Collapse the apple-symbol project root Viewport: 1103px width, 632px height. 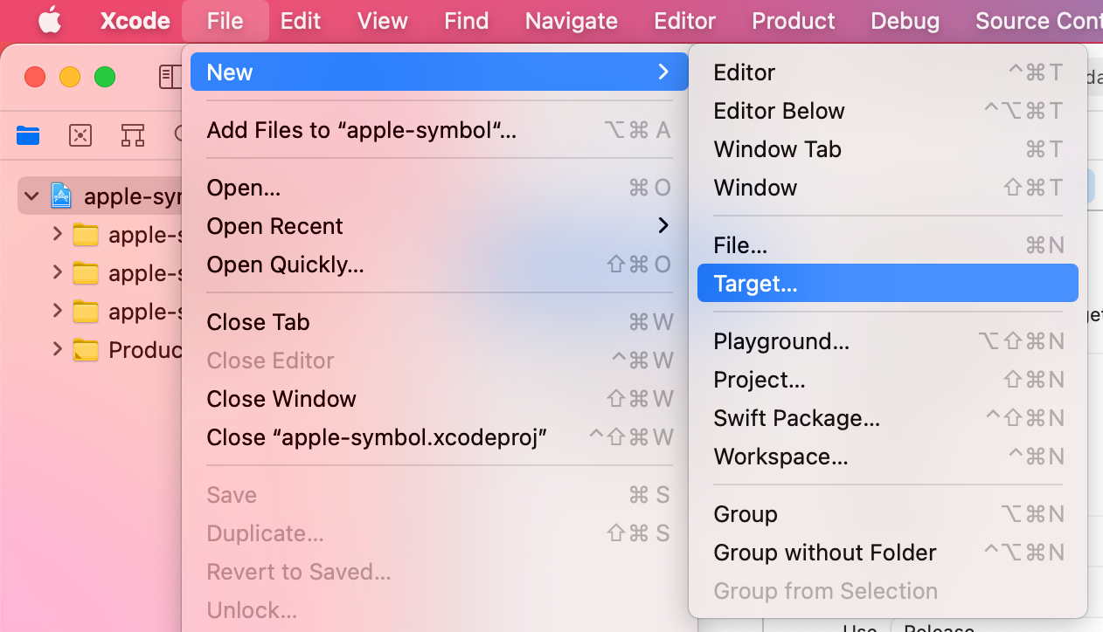point(33,196)
